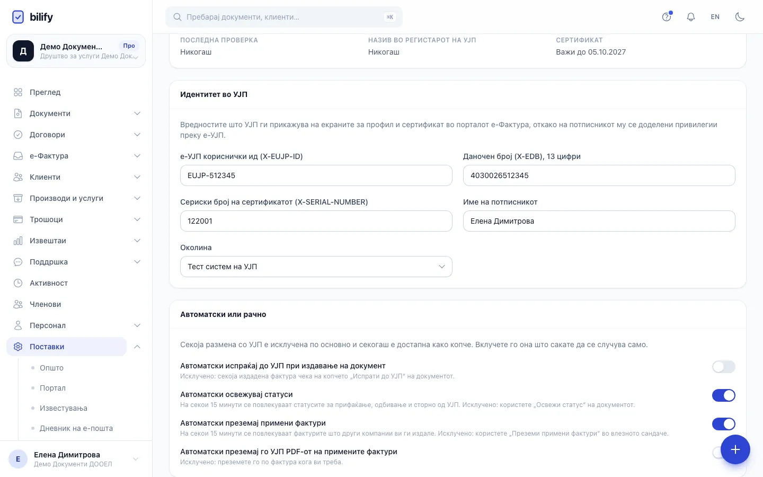Disable Автоматски преземај примени фактури toggle
This screenshot has height=477, width=763.
[x=724, y=424]
